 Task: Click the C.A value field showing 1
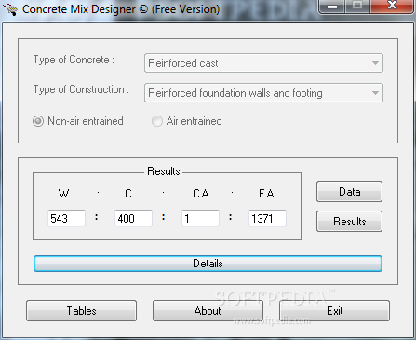pyautogui.click(x=200, y=218)
